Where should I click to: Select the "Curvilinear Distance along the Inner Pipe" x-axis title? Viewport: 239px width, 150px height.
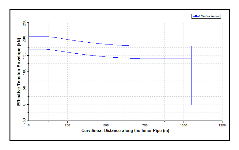point(125,131)
